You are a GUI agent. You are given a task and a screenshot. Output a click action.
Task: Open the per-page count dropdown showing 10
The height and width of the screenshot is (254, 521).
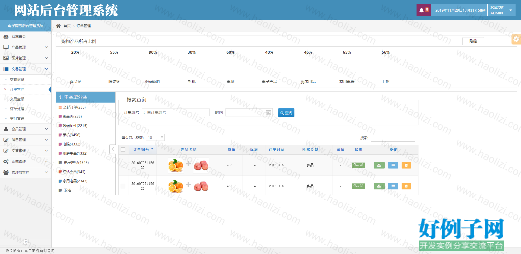point(155,138)
